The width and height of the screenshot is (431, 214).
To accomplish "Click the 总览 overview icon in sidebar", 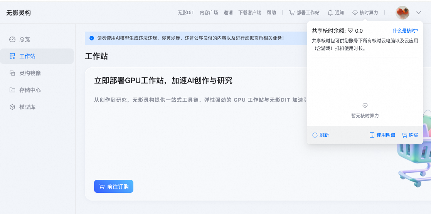I will (x=12, y=39).
